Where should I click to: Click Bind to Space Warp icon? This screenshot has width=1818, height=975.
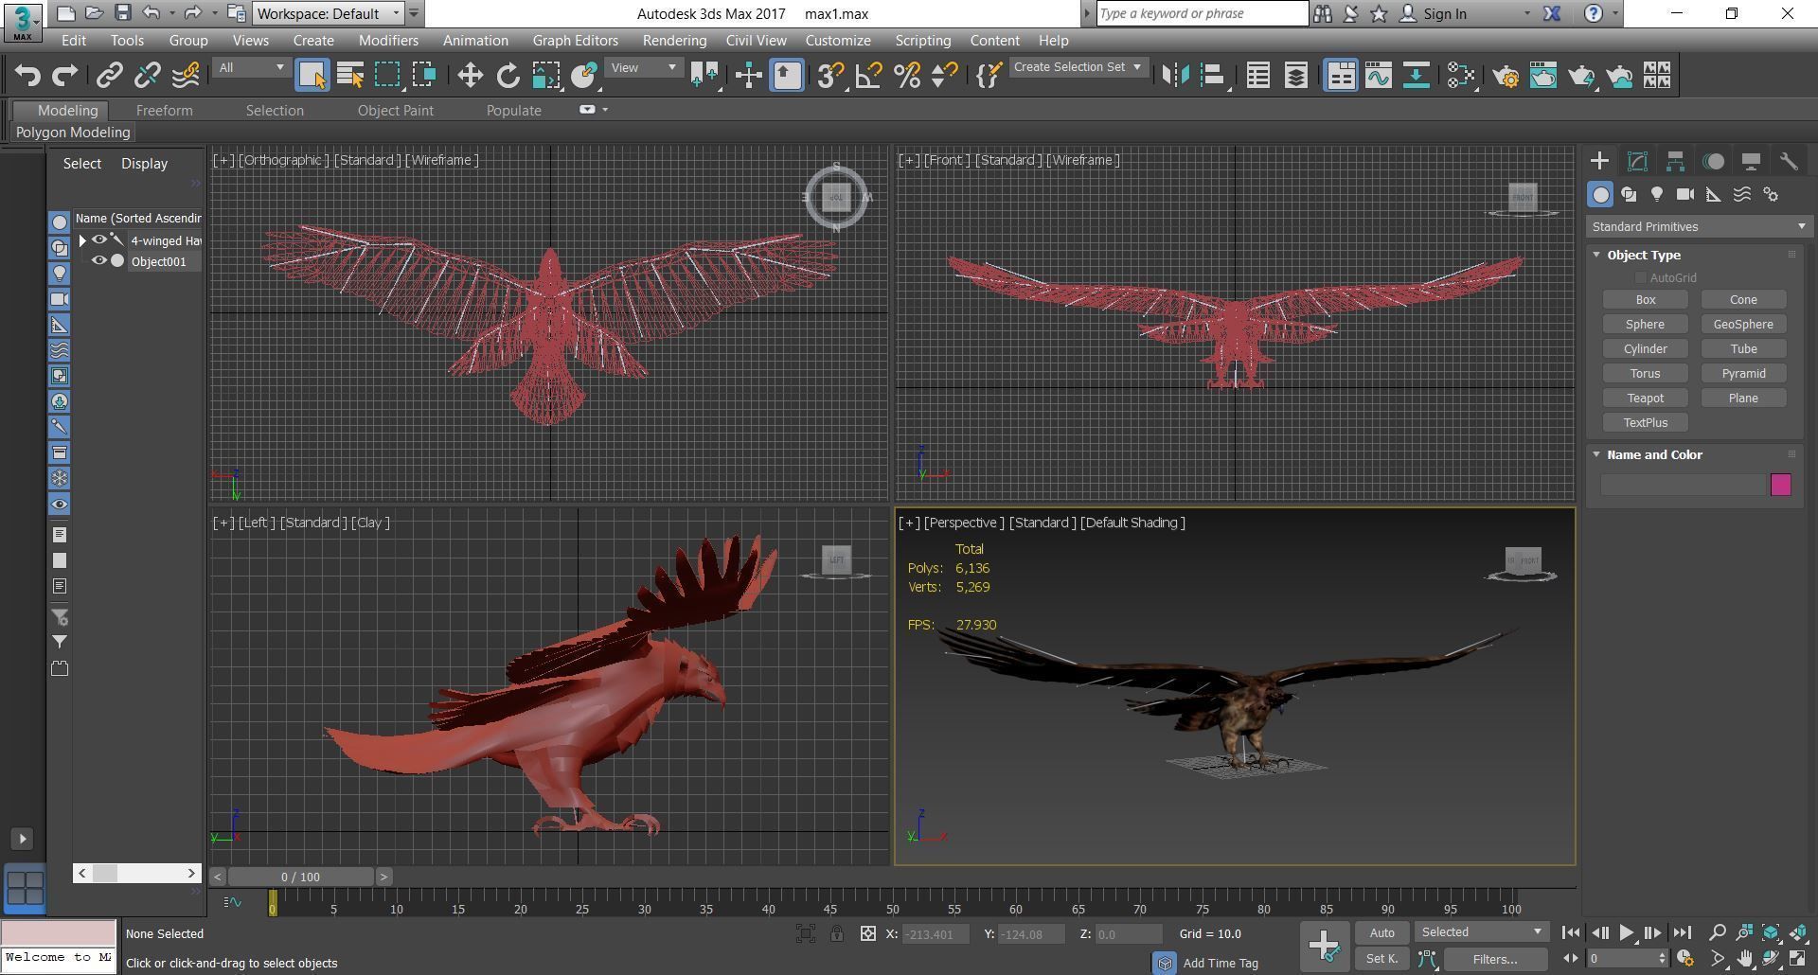pyautogui.click(x=186, y=75)
